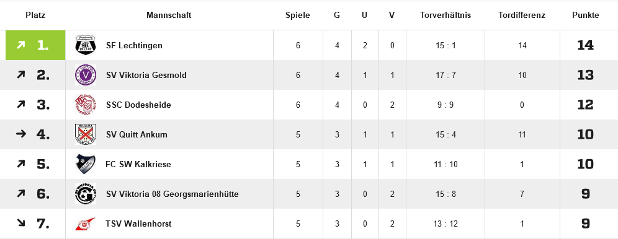Select the TSV Wallenhorst team name
This screenshot has width=618, height=239.
[138, 224]
